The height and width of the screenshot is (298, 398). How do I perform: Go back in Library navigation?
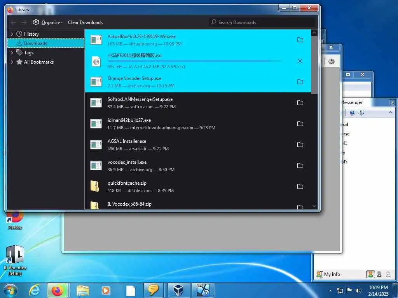coord(14,23)
